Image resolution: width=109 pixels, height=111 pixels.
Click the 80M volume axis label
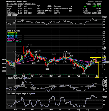tap(4, 60)
